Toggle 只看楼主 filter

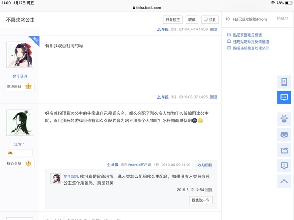coord(173,20)
